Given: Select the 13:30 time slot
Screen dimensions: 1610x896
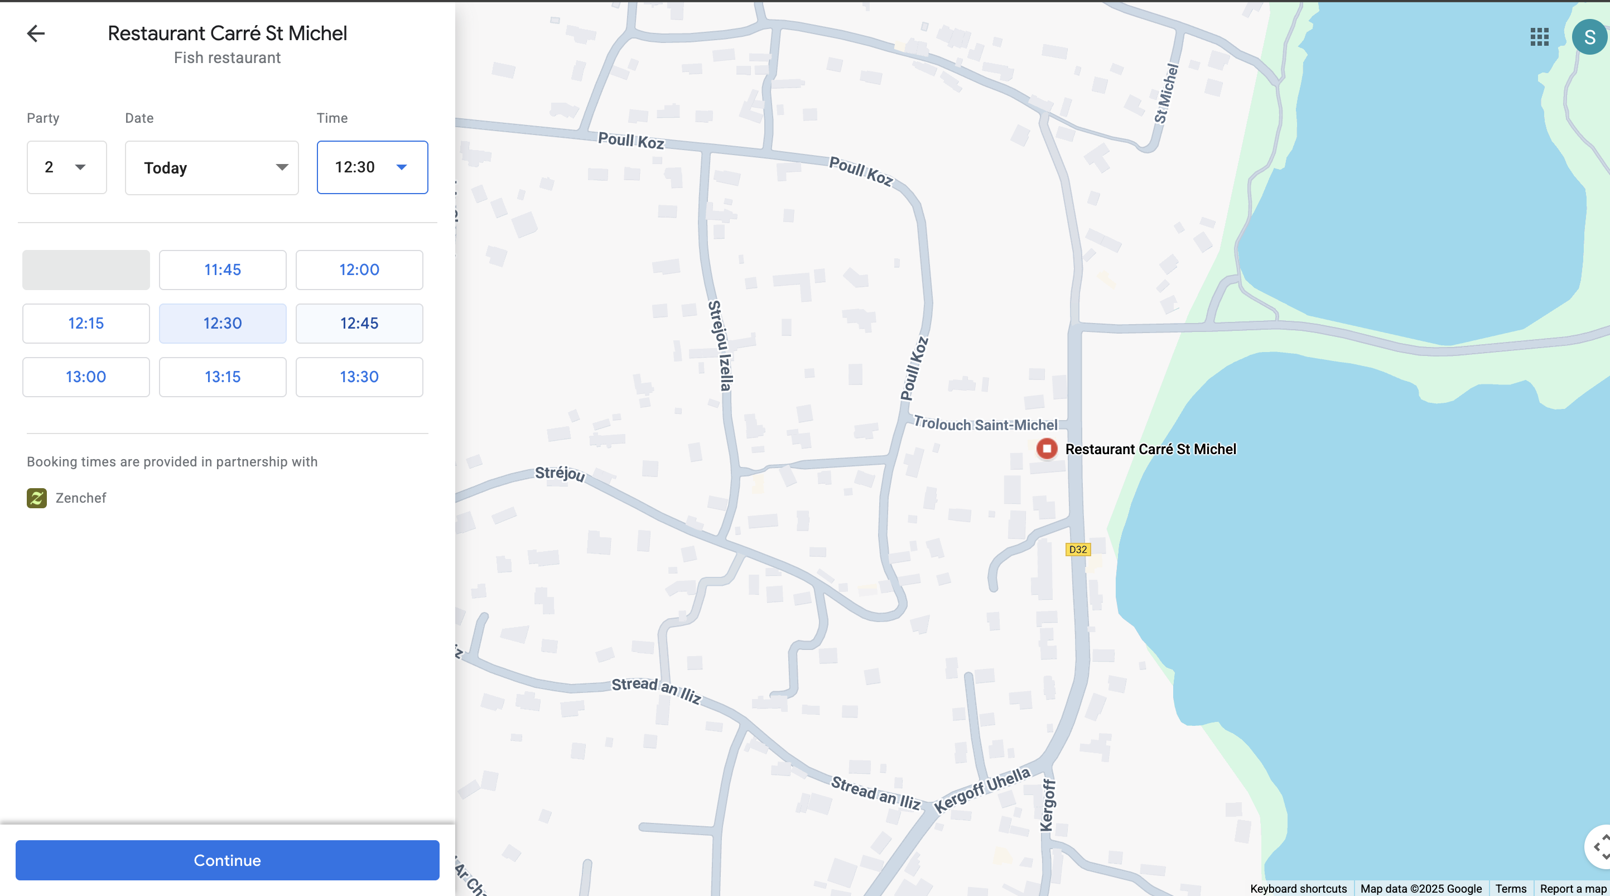Looking at the screenshot, I should (x=359, y=377).
